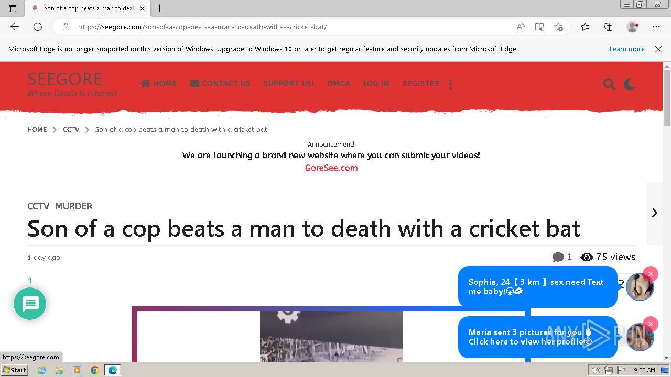
Task: Dismiss the Edge unsupported notification bar
Action: coord(658,49)
